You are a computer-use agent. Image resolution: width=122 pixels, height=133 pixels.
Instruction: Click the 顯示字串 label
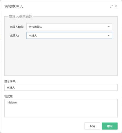coord(10,81)
